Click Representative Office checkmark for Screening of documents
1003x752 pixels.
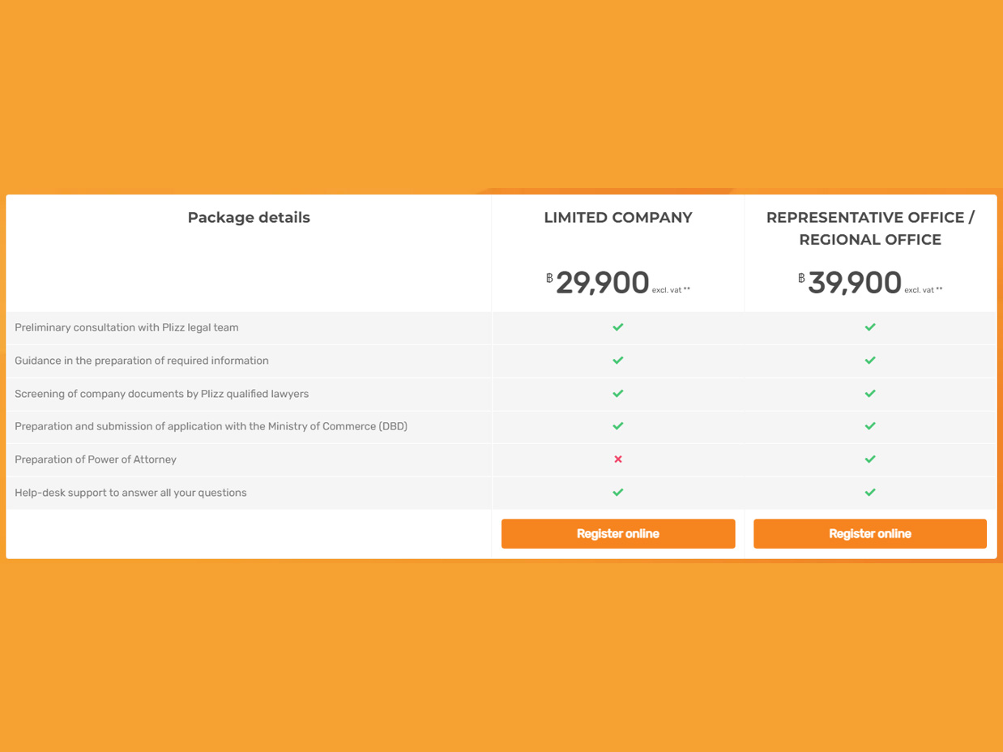[870, 394]
